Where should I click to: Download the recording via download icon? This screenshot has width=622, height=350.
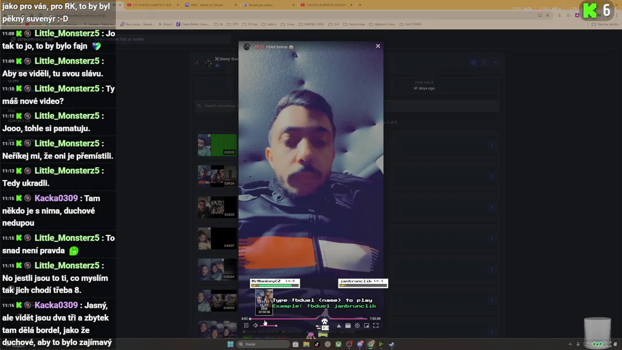(339, 326)
